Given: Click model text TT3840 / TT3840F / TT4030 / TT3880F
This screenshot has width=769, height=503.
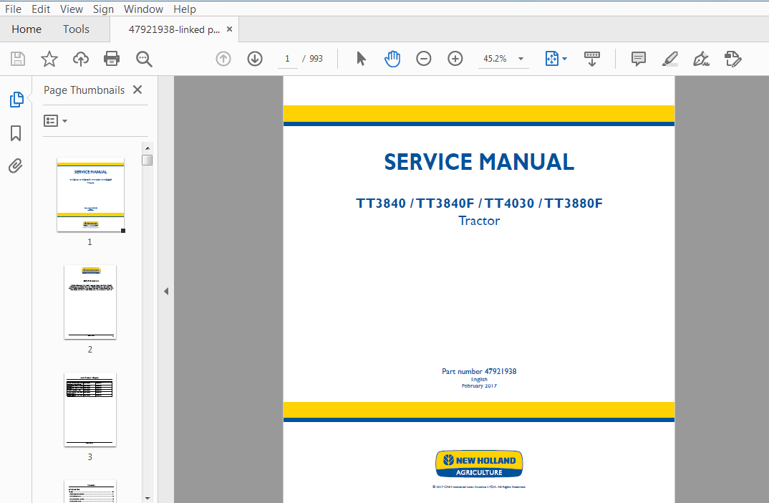Looking at the screenshot, I should (479, 203).
